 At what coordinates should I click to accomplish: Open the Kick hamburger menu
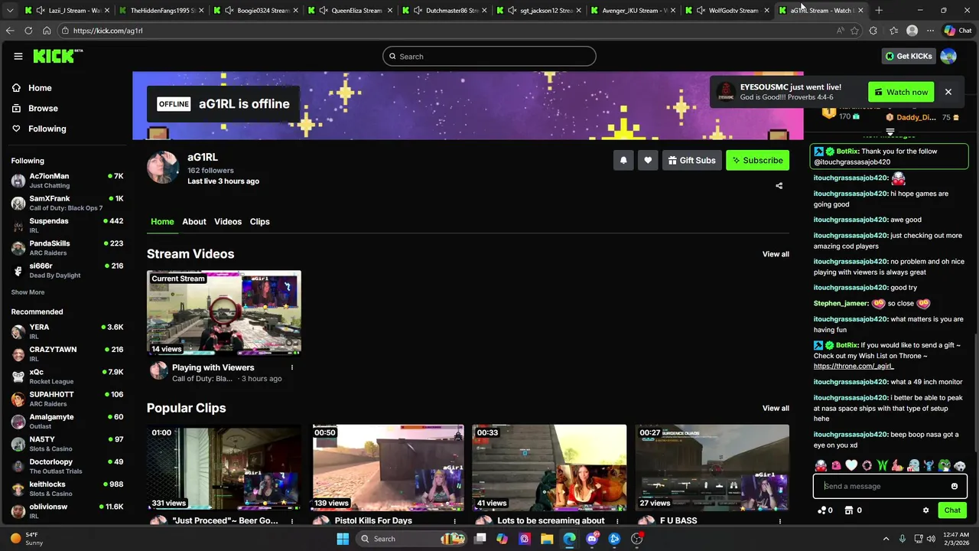coord(18,56)
